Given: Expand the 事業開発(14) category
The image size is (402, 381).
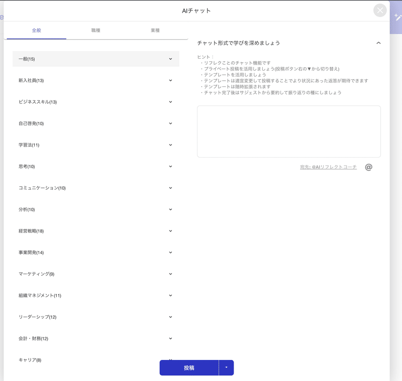Looking at the screenshot, I should (96, 252).
